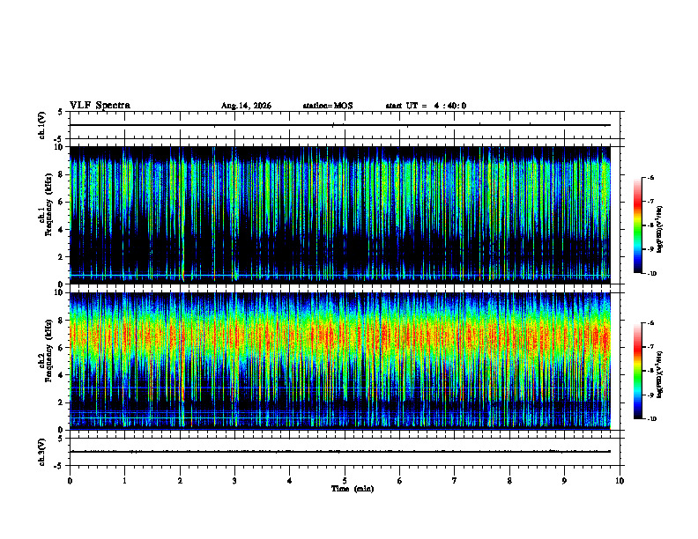Click the "-6" label on ch.1 color scale

650,177
